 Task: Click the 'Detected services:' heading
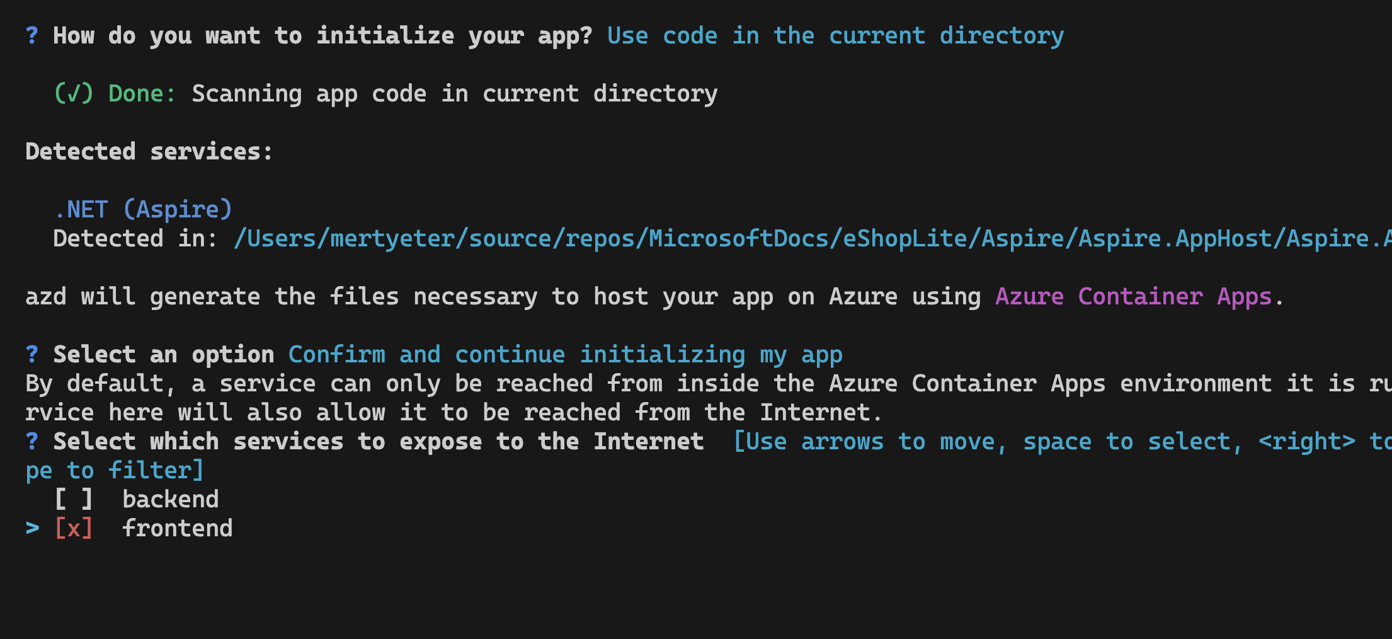tap(149, 151)
